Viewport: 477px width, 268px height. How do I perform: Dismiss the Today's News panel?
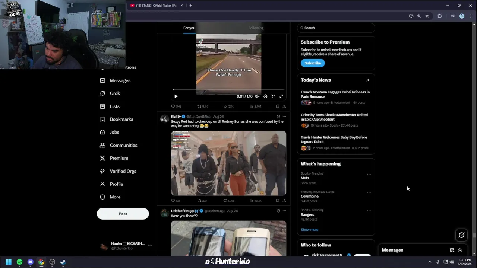367,80
